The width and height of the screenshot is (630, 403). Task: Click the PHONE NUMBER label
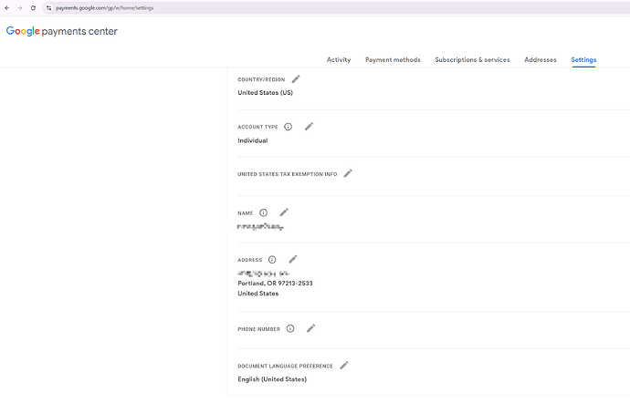point(258,329)
